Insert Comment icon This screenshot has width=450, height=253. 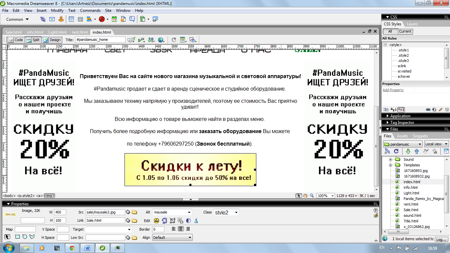point(132,19)
